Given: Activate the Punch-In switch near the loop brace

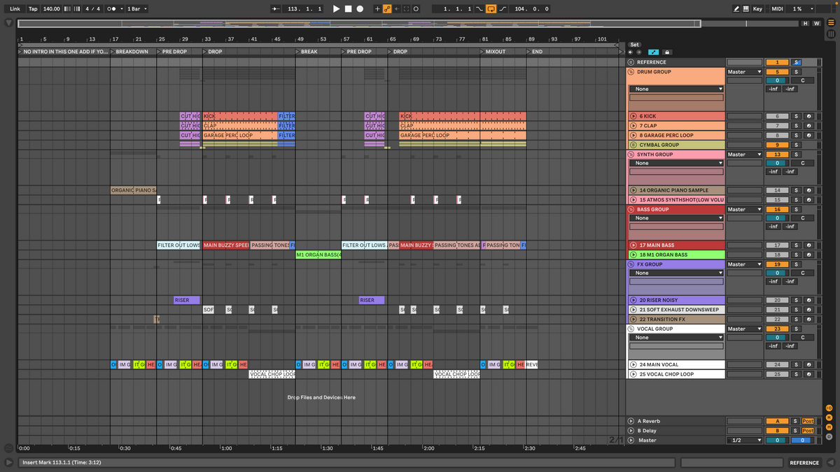Looking at the screenshot, I should tap(479, 8).
